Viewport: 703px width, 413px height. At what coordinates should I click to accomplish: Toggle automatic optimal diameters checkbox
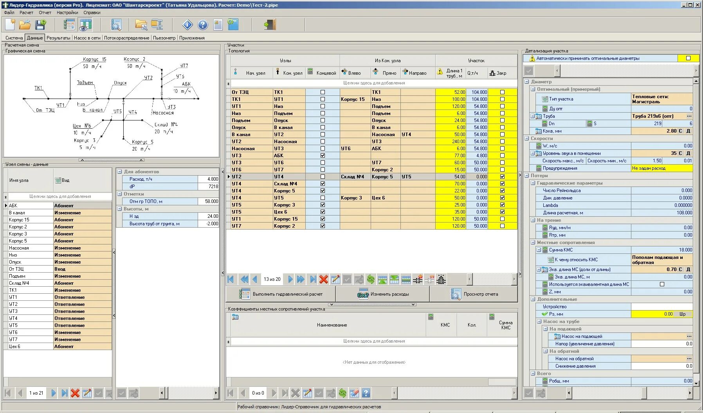click(688, 58)
